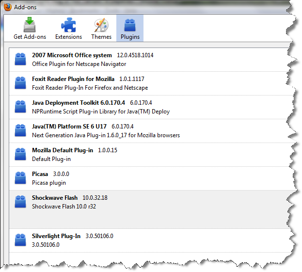This screenshot has width=302, height=272.
Task: Click the Extensions tab label
Action: (x=68, y=37)
